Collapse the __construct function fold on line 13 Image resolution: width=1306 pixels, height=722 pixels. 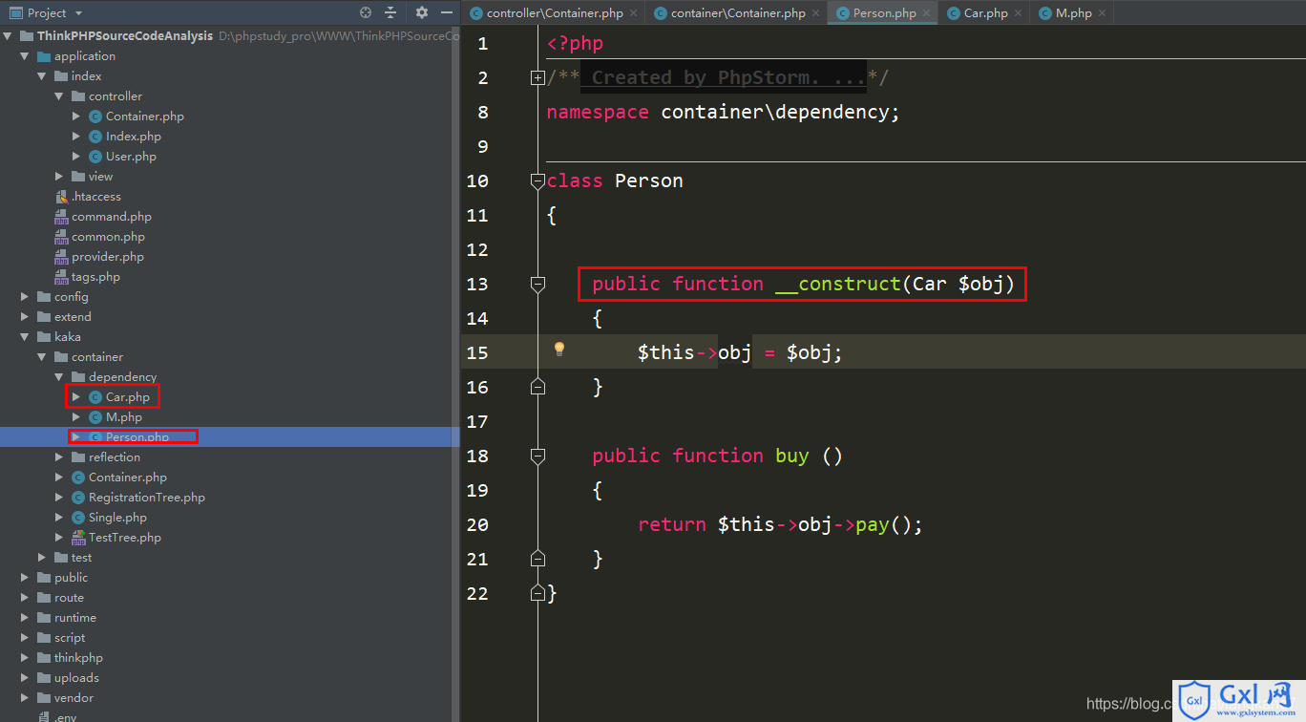537,284
